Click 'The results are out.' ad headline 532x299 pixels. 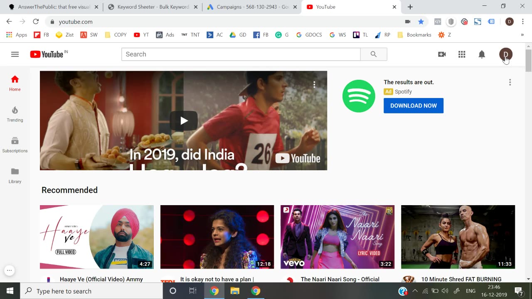click(409, 82)
